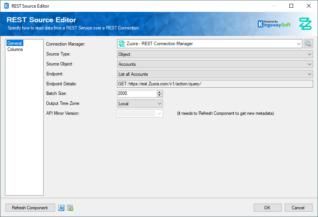This screenshot has height=217, width=318.
Task: Maximize the REST Source Editor window
Action: tap(291, 6)
